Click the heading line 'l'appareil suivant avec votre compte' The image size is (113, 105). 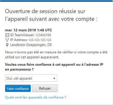point(51,19)
